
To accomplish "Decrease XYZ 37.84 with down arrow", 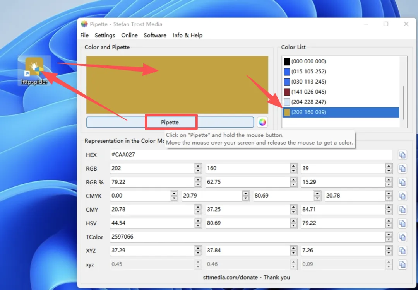I will point(293,253).
